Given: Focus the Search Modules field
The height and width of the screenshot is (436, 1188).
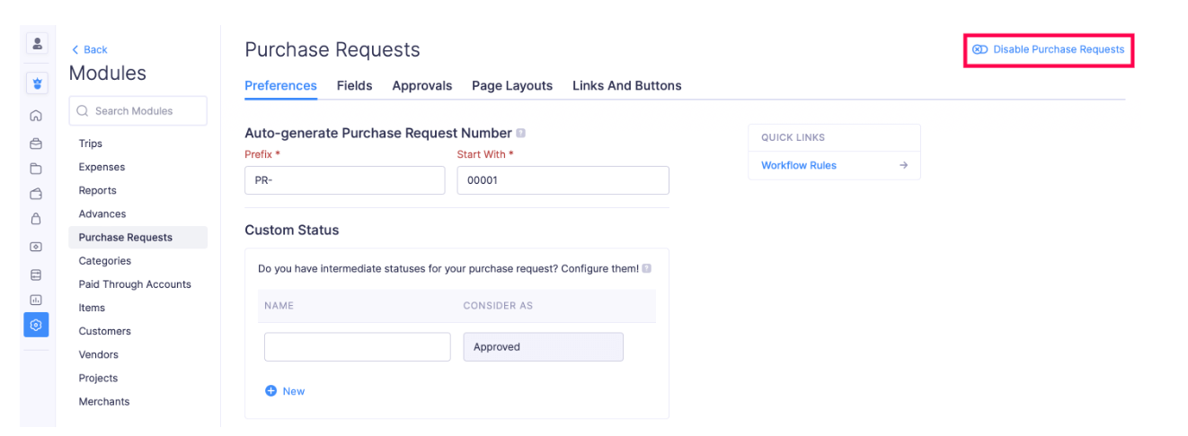Looking at the screenshot, I should click(137, 111).
